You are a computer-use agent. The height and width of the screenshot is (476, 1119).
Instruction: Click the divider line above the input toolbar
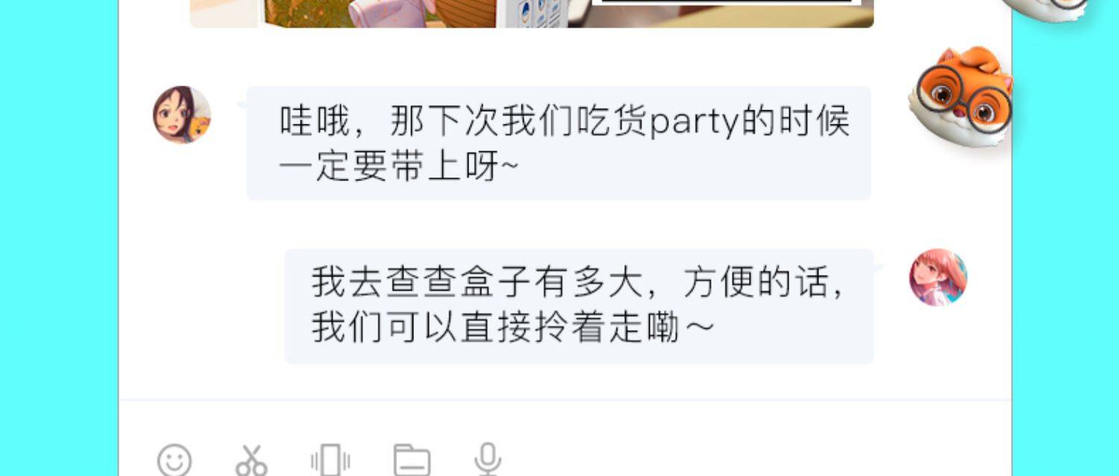coord(565,400)
